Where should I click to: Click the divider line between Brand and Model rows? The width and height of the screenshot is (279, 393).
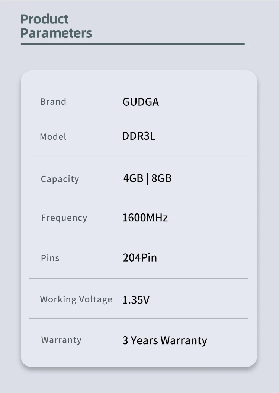click(x=139, y=117)
